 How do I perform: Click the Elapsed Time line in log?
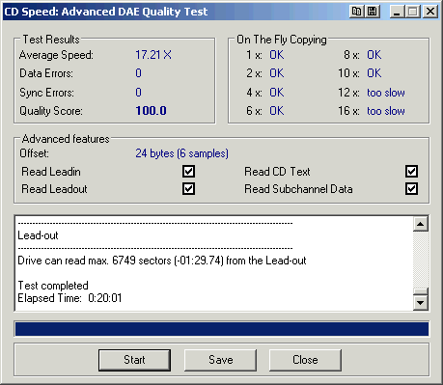(x=69, y=298)
